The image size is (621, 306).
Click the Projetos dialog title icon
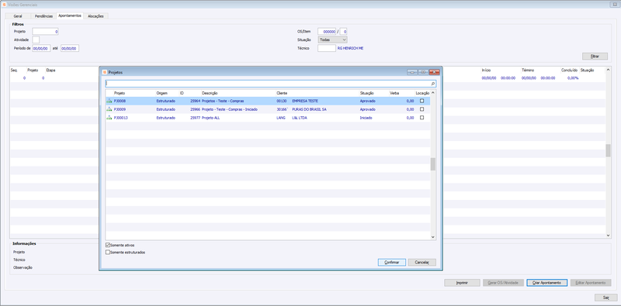click(x=105, y=72)
